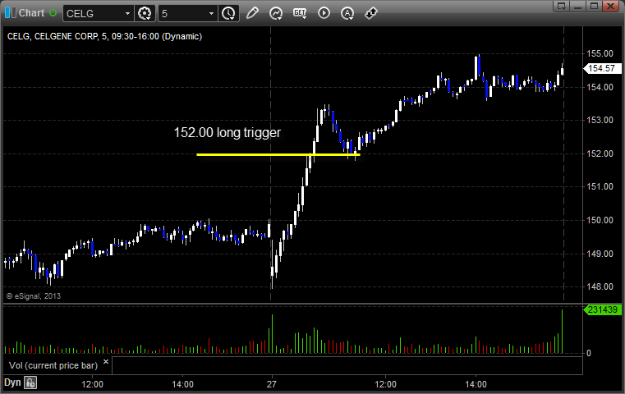Close the Chart window
This screenshot has height=394, width=625.
[x=610, y=6]
